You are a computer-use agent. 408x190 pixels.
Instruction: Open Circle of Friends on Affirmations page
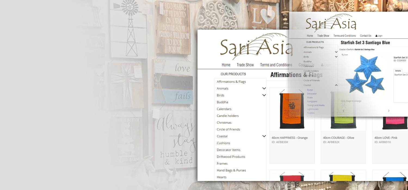pyautogui.click(x=228, y=129)
